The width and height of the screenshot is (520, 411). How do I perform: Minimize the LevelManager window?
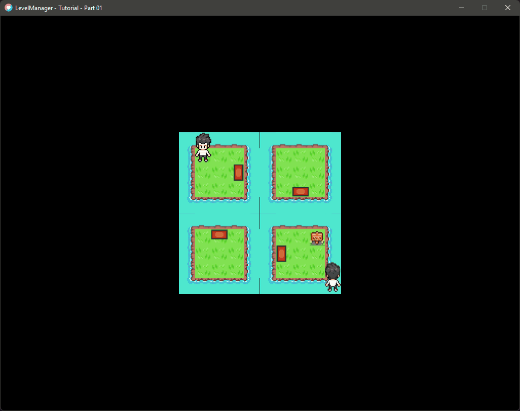[x=461, y=8]
